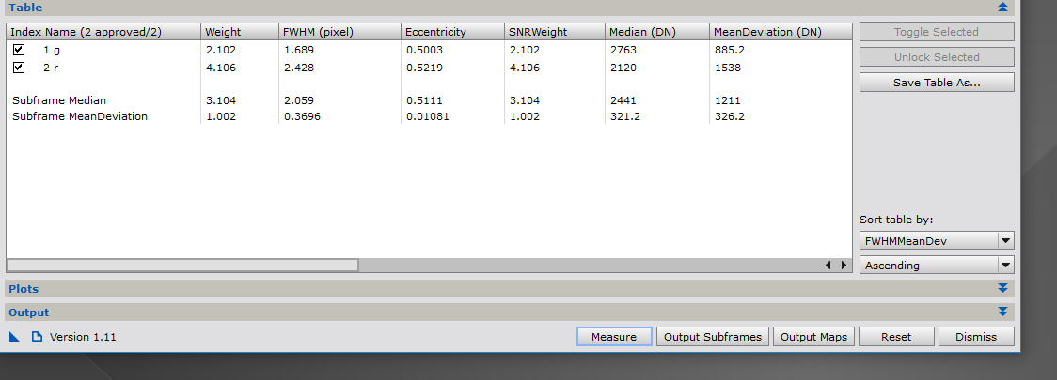Click the horizontal scrollbar thumb under the table
The height and width of the screenshot is (380, 1057).
pos(182,266)
